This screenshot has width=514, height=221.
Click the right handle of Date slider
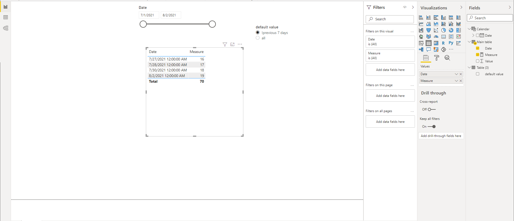[x=212, y=24]
